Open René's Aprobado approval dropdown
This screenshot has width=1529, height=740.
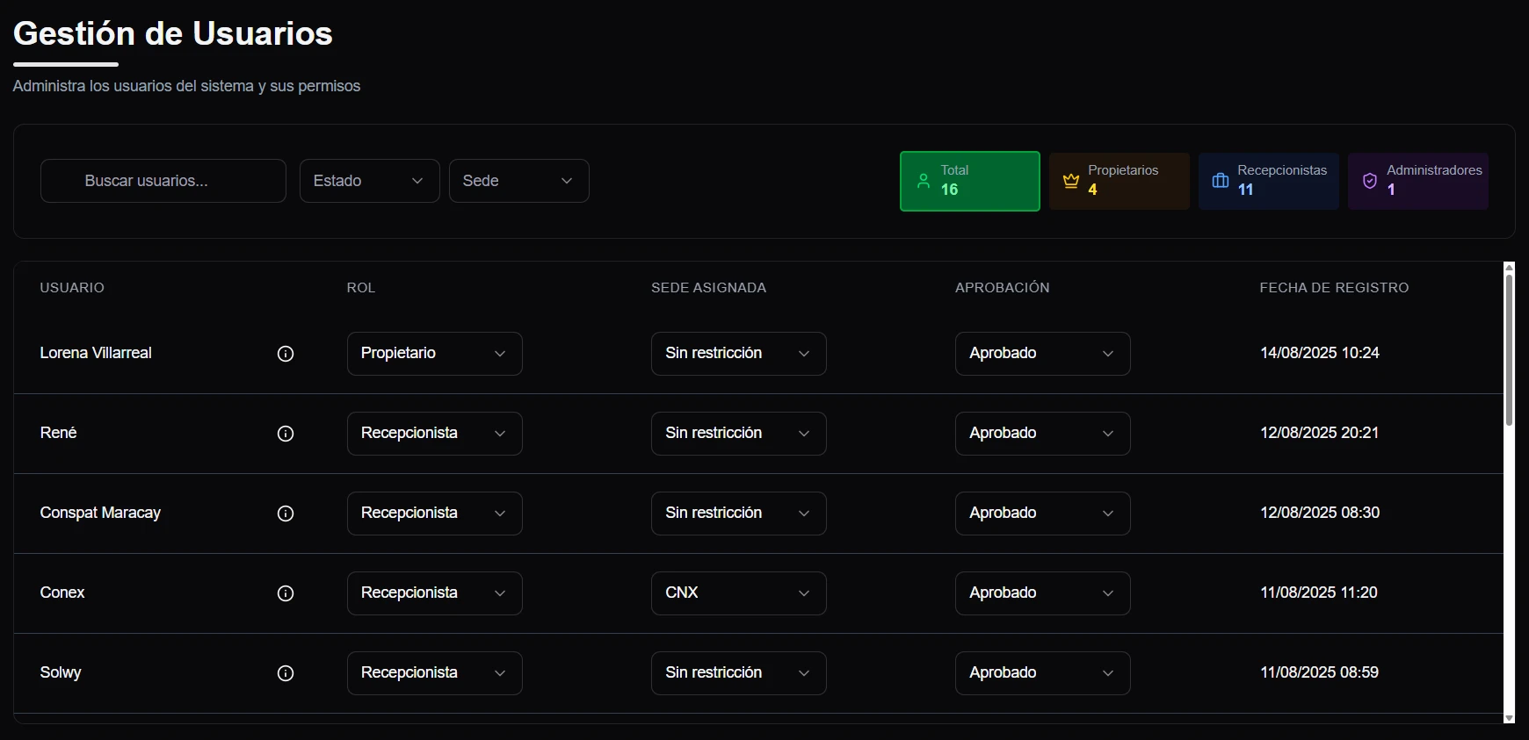pos(1042,434)
